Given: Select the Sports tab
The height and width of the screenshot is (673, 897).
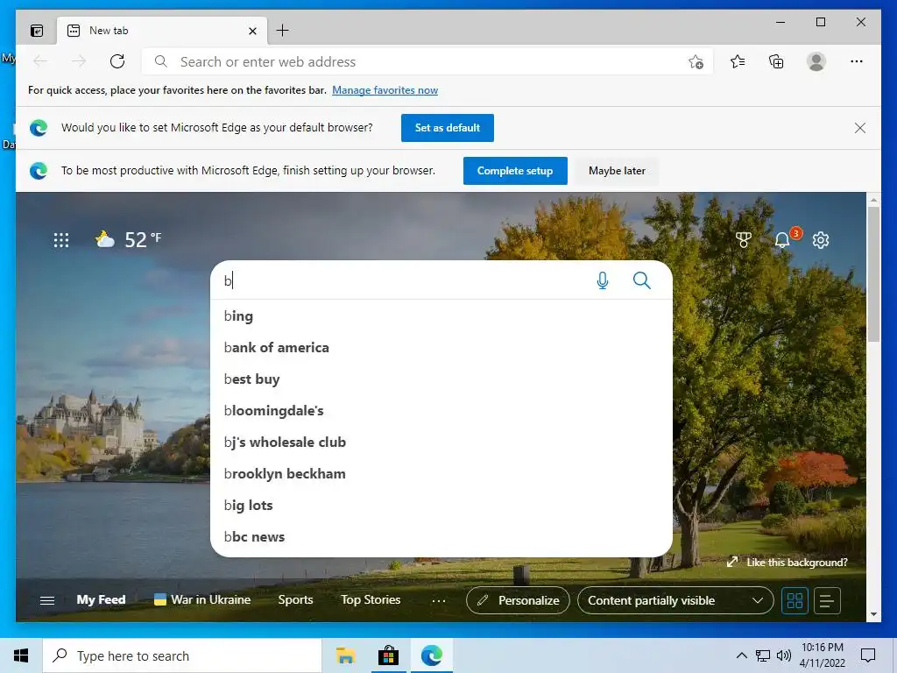Looking at the screenshot, I should (295, 599).
